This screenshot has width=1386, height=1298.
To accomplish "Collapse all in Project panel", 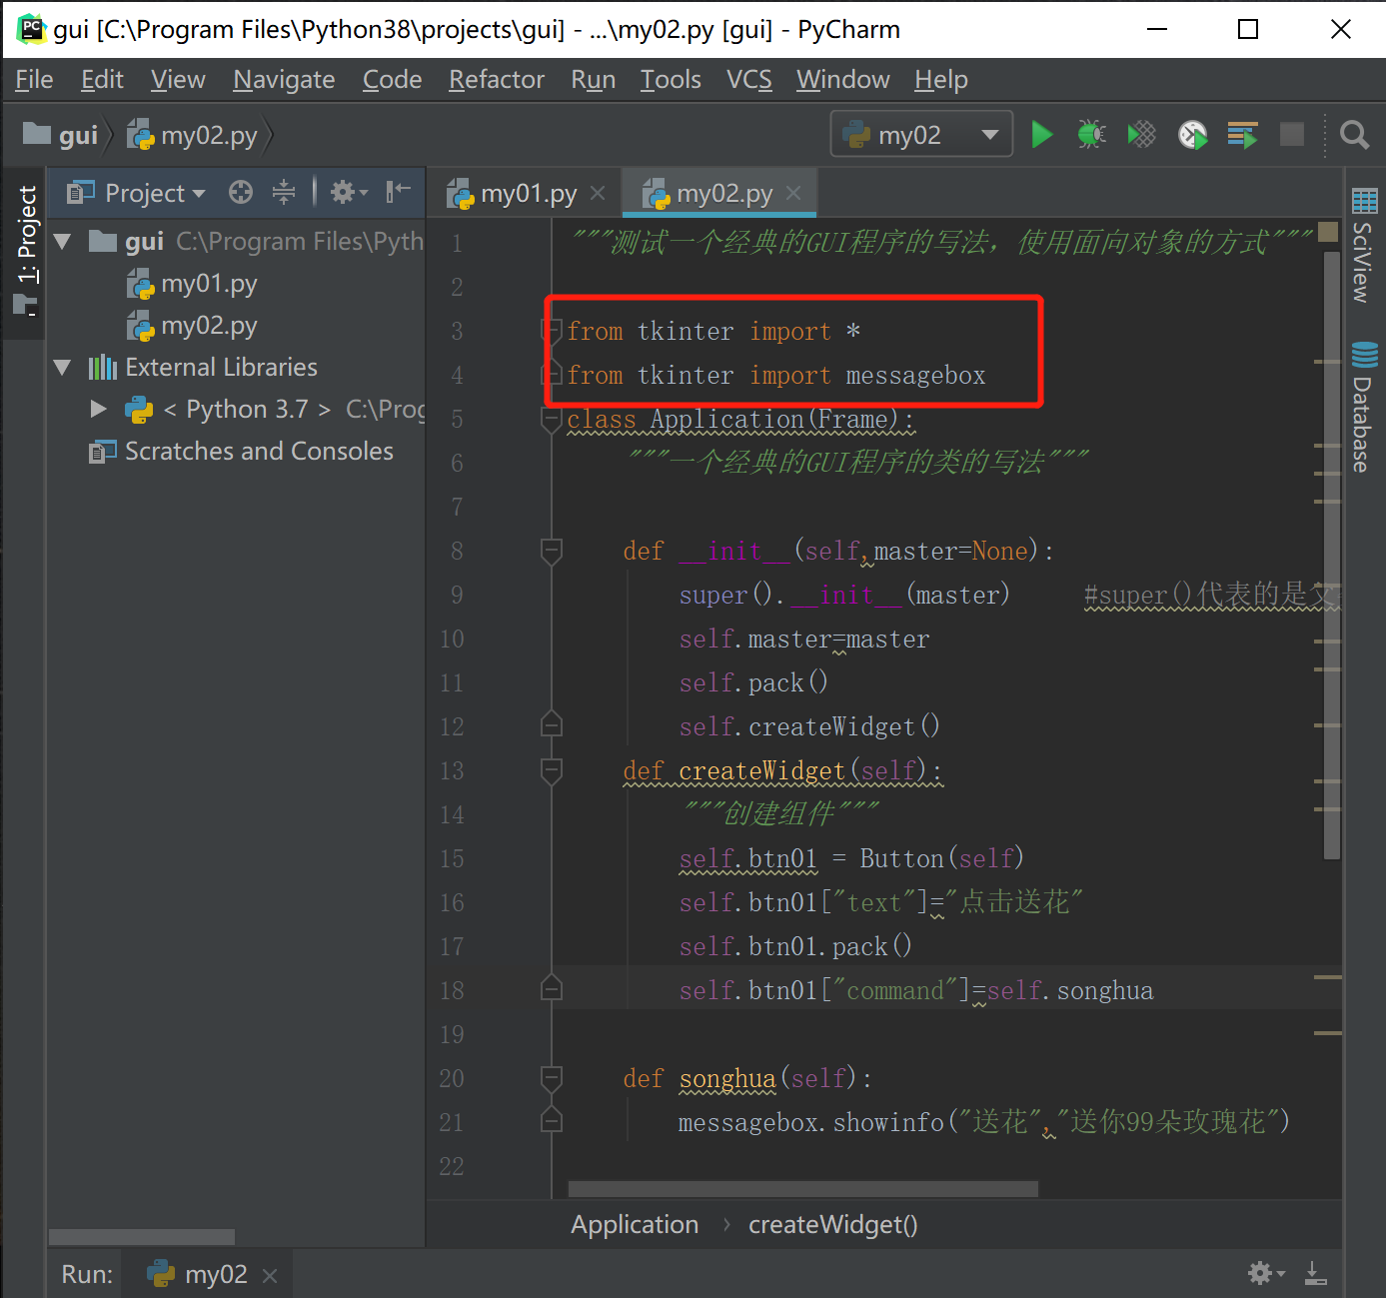I will [x=284, y=192].
